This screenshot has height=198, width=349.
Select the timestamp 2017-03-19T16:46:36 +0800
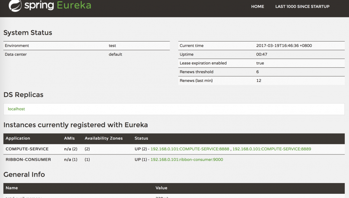(284, 46)
